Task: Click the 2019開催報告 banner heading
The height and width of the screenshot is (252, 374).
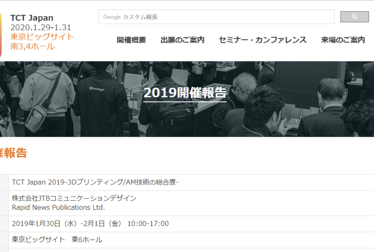Action: (x=184, y=93)
